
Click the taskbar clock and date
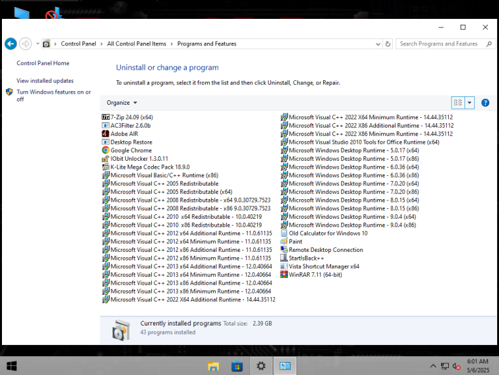pyautogui.click(x=478, y=366)
